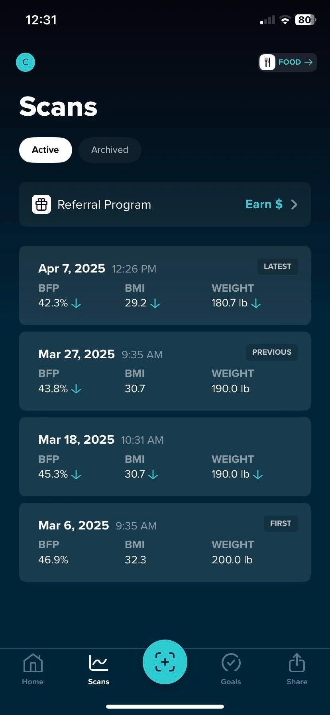330x715 pixels.
Task: Tap the Earn $ link
Action: pos(264,204)
